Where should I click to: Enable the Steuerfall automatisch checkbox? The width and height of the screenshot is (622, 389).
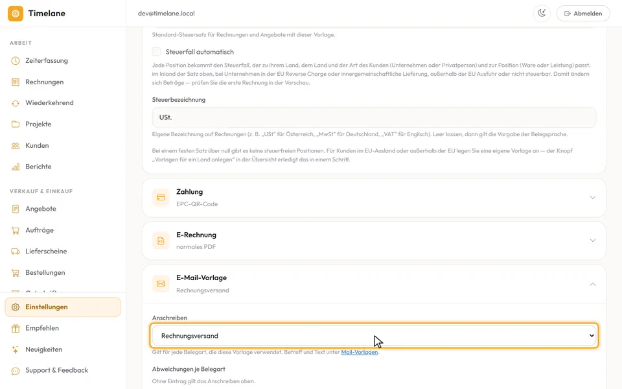157,52
